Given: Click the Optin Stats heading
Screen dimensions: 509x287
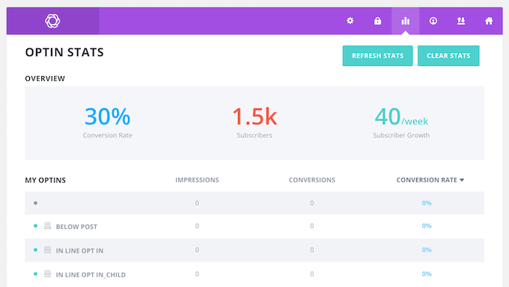Looking at the screenshot, I should click(64, 52).
